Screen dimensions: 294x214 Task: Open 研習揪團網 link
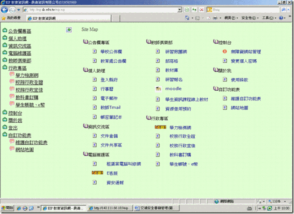click(176, 52)
